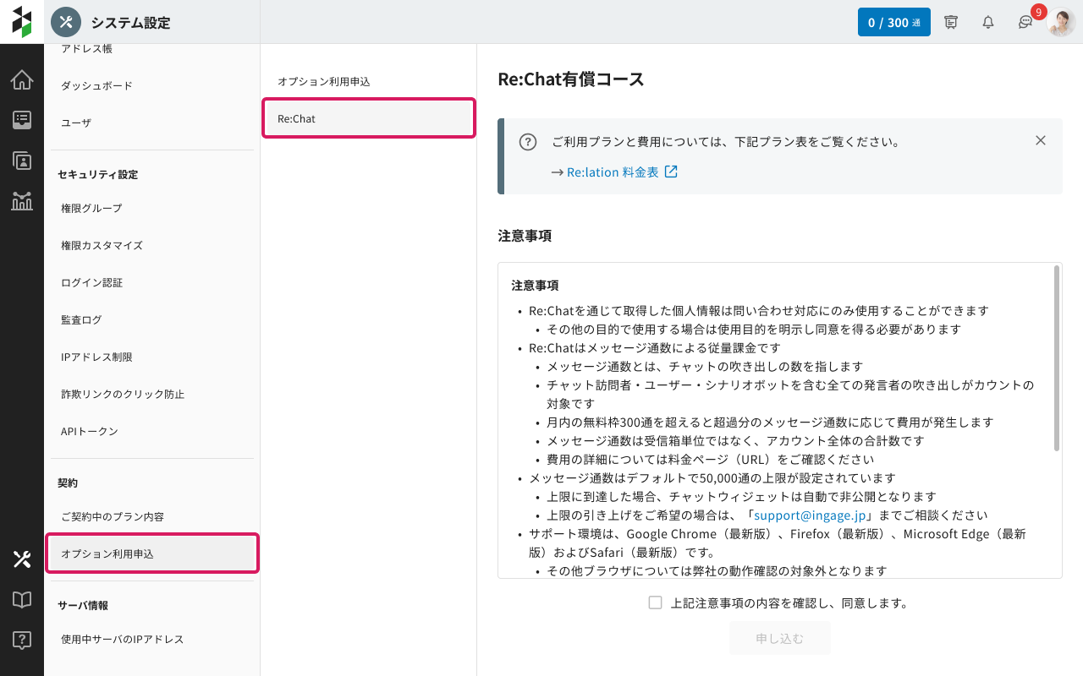Click the システム設定 title text

click(130, 23)
